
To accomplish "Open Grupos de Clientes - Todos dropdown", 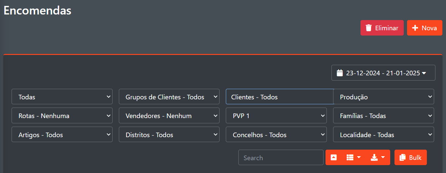I will coord(169,97).
